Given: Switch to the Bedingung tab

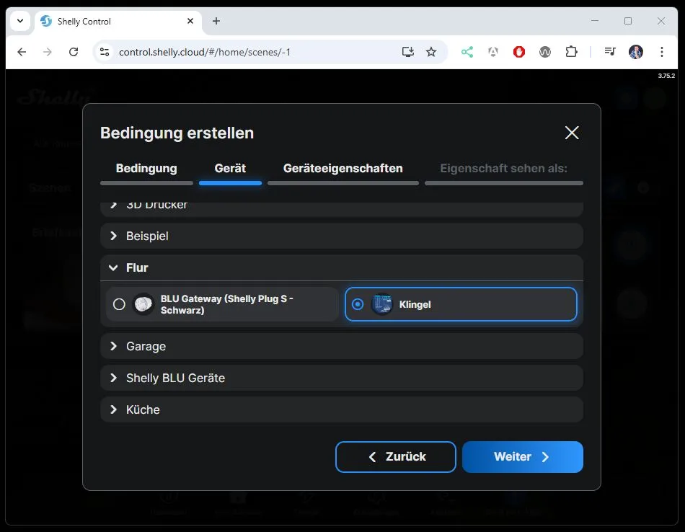Looking at the screenshot, I should (x=146, y=169).
